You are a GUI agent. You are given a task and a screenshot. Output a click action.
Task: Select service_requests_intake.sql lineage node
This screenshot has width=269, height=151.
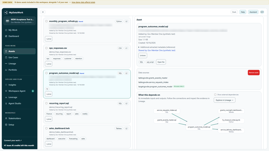point(167,111)
